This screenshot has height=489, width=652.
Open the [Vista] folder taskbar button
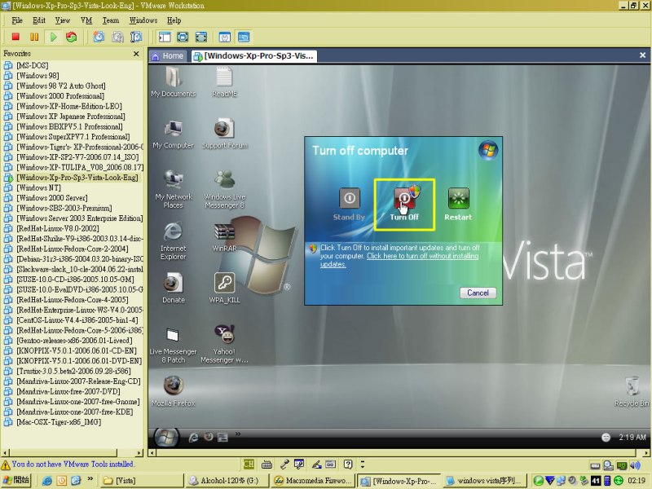point(142,481)
